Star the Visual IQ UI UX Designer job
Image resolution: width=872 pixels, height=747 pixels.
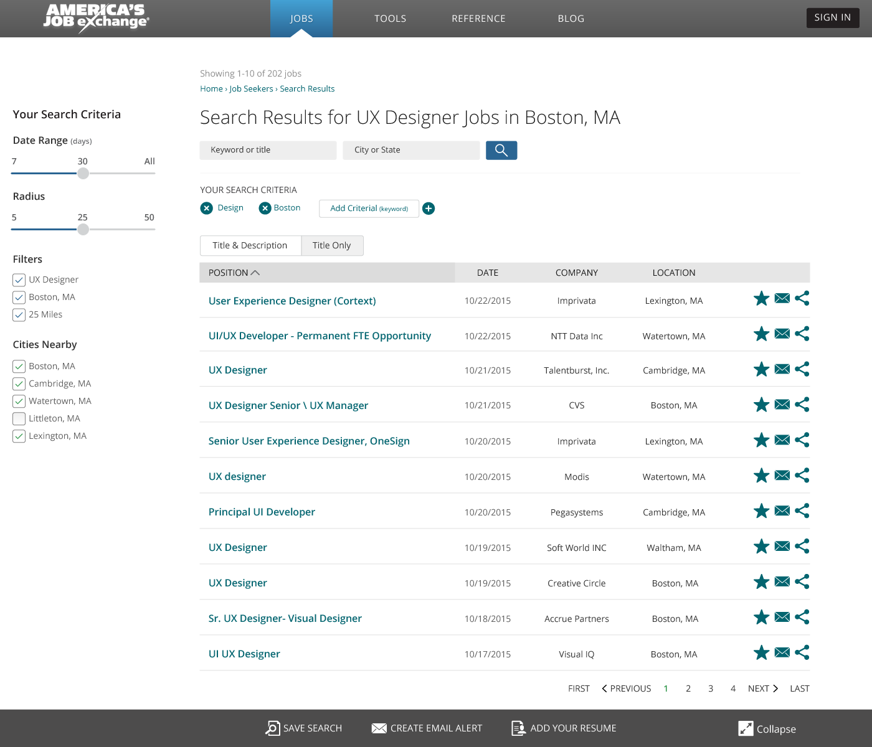[761, 654]
